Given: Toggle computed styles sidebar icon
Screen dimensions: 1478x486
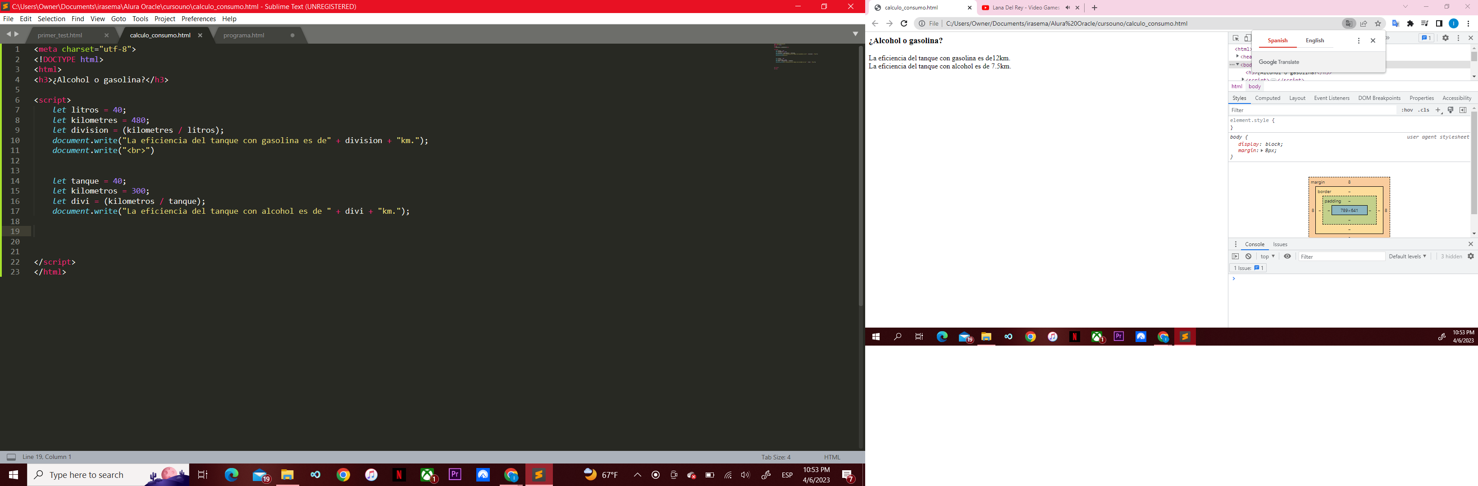Looking at the screenshot, I should coord(1463,110).
